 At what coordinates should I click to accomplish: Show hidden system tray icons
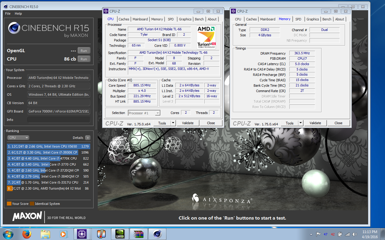point(311,234)
